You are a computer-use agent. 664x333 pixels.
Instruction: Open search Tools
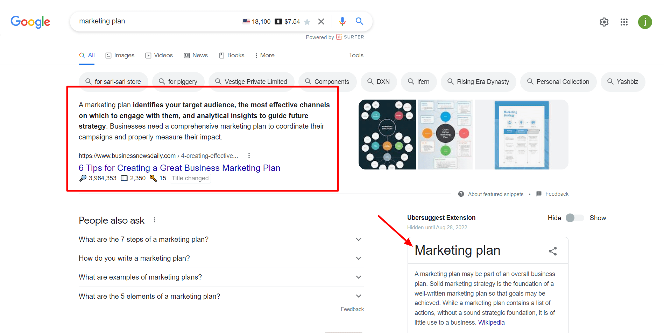[356, 55]
